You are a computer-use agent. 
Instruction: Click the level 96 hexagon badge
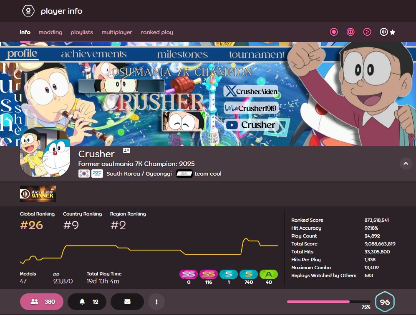385,302
